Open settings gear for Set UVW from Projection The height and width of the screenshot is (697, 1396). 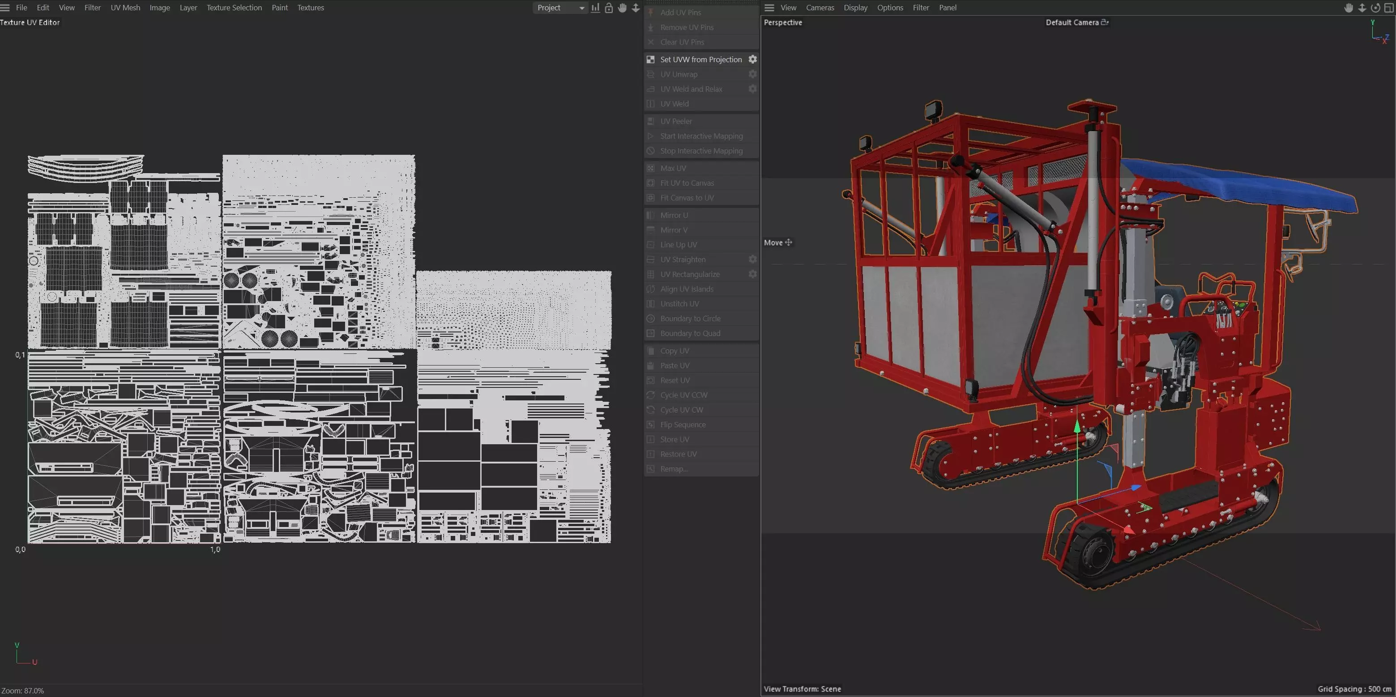coord(753,59)
